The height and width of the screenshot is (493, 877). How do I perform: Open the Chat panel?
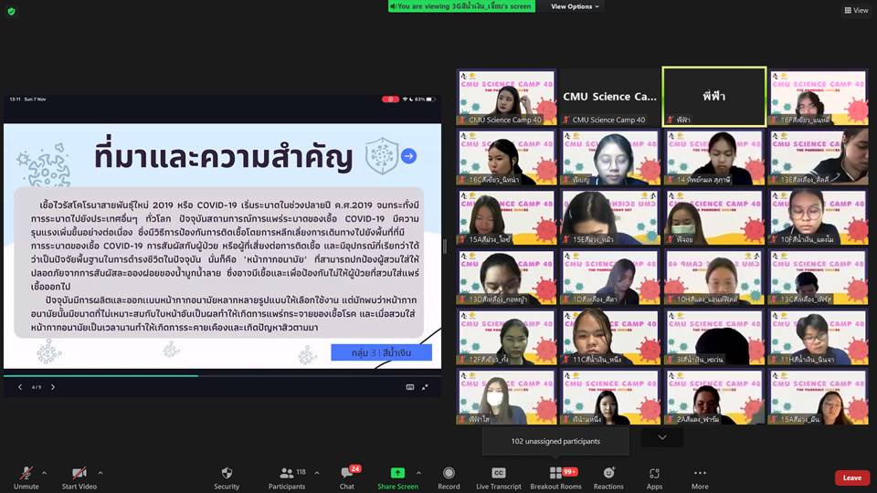tap(347, 474)
